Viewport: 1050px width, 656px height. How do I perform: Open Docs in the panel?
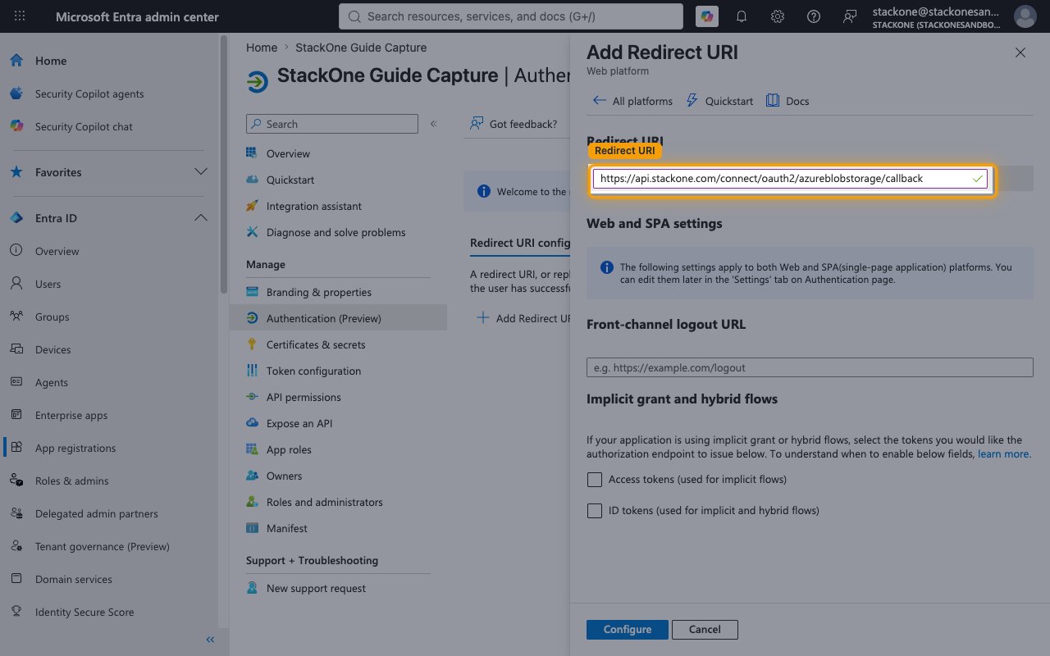pos(787,101)
